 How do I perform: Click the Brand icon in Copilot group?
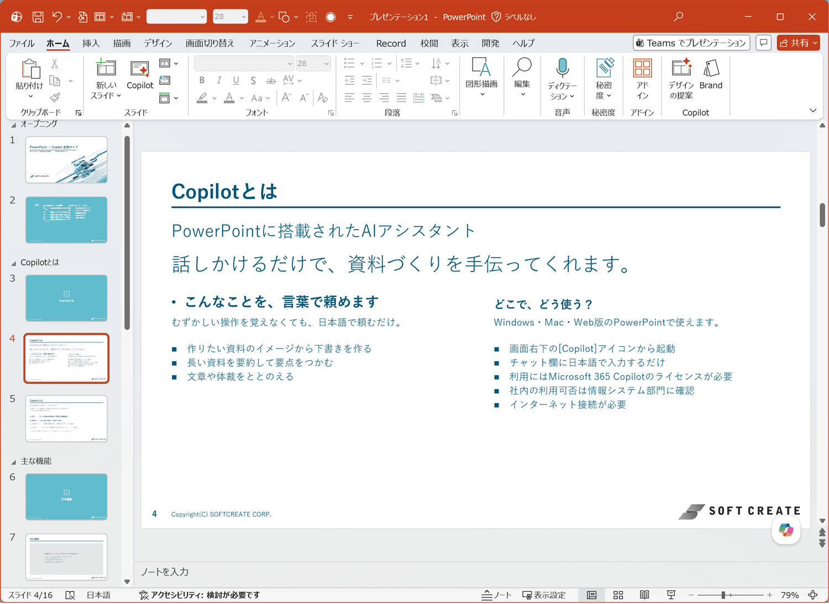point(711,68)
